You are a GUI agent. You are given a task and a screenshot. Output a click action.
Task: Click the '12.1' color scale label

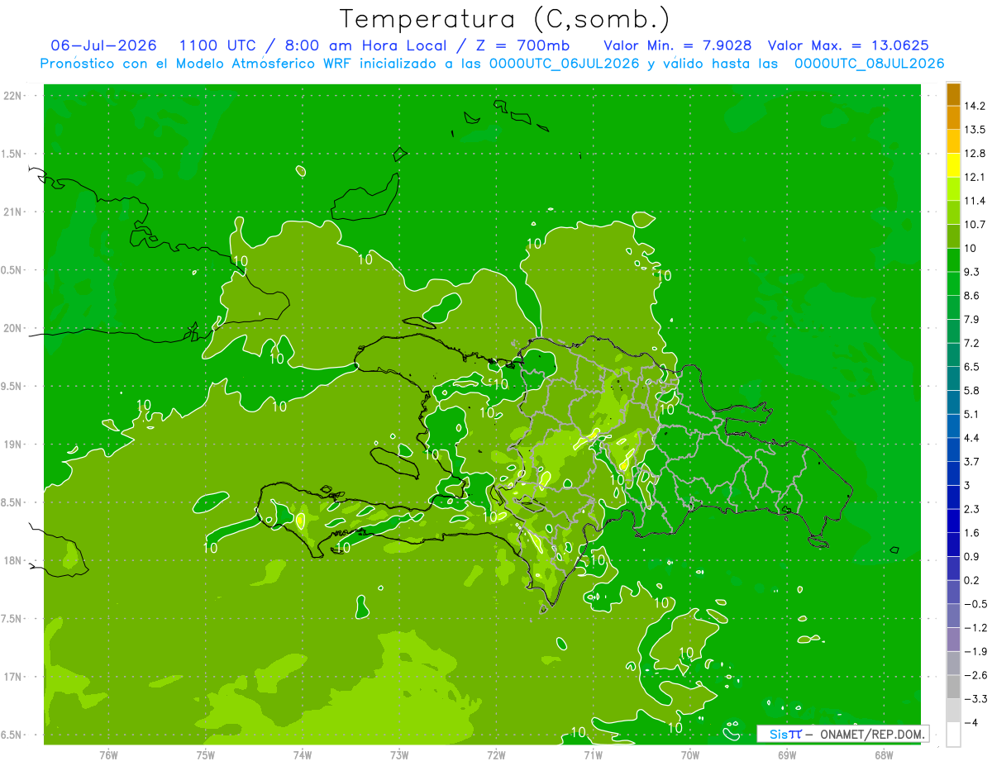pyautogui.click(x=975, y=177)
